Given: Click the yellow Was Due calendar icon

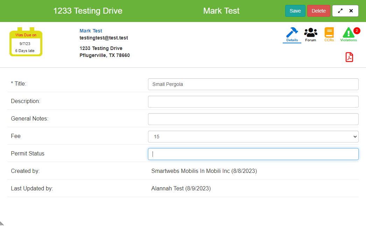Looking at the screenshot, I should [26, 42].
